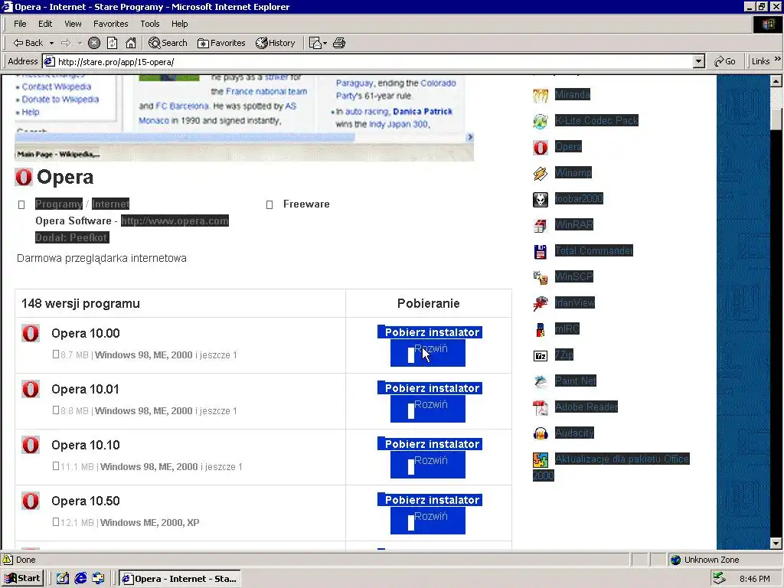This screenshot has height=588, width=784.
Task: Click the Total Commander floppy icon
Action: pos(541,251)
